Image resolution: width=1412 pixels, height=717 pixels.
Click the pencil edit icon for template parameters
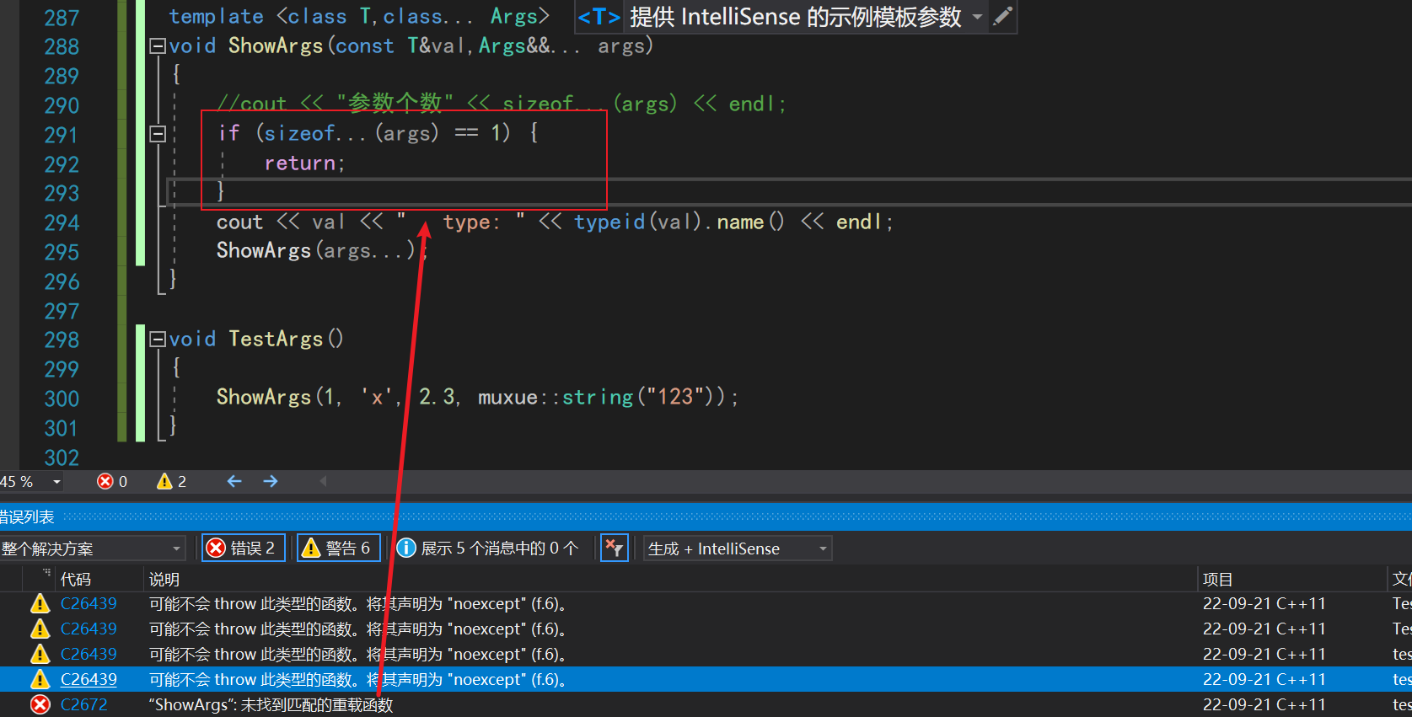point(1002,16)
